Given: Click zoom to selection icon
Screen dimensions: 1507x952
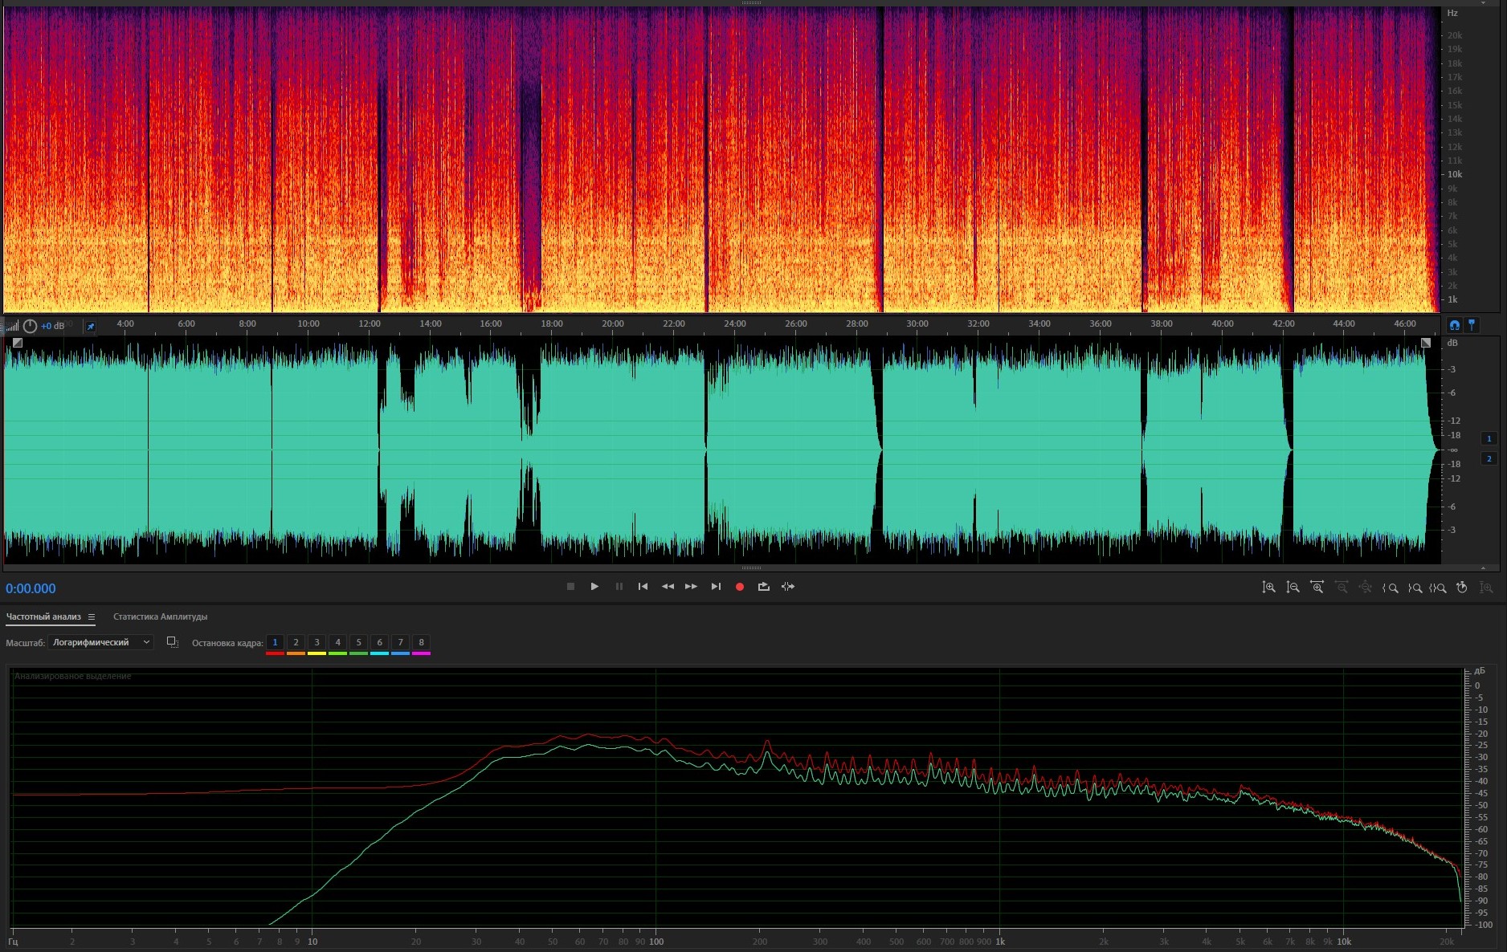Looking at the screenshot, I should pos(1438,588).
